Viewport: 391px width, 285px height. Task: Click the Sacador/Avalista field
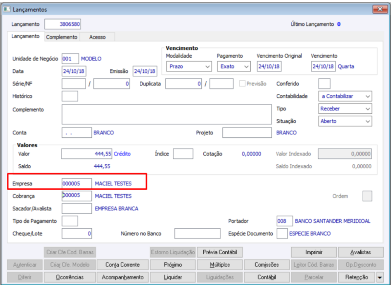point(77,209)
